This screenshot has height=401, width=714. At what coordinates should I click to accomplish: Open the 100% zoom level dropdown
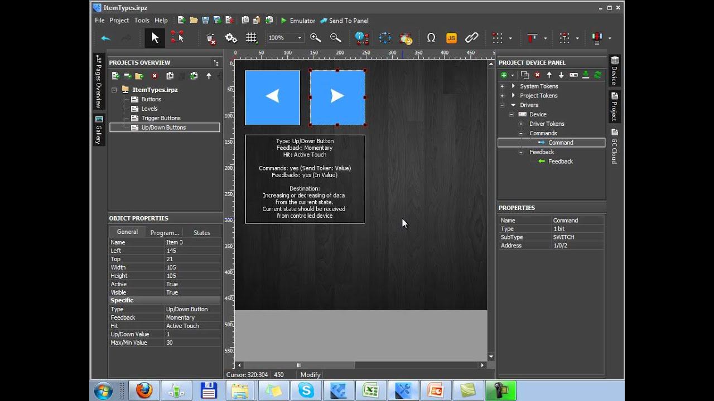click(x=300, y=38)
